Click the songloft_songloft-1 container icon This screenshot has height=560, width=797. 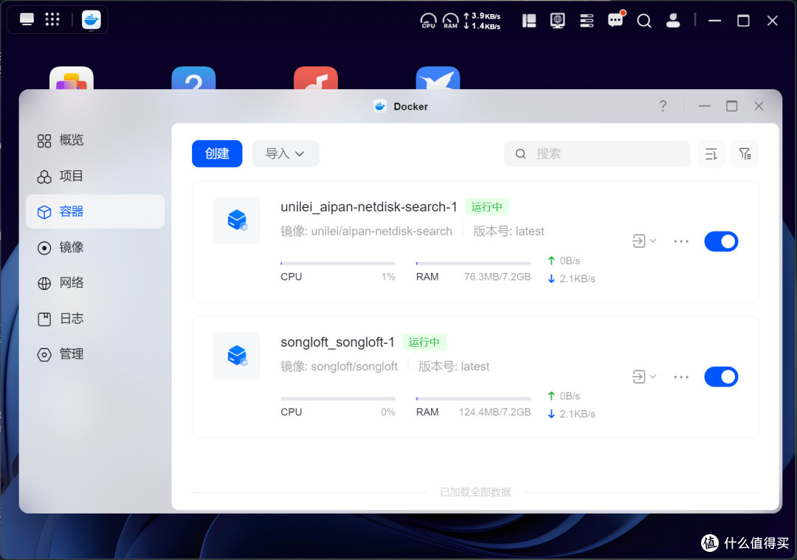(x=237, y=356)
